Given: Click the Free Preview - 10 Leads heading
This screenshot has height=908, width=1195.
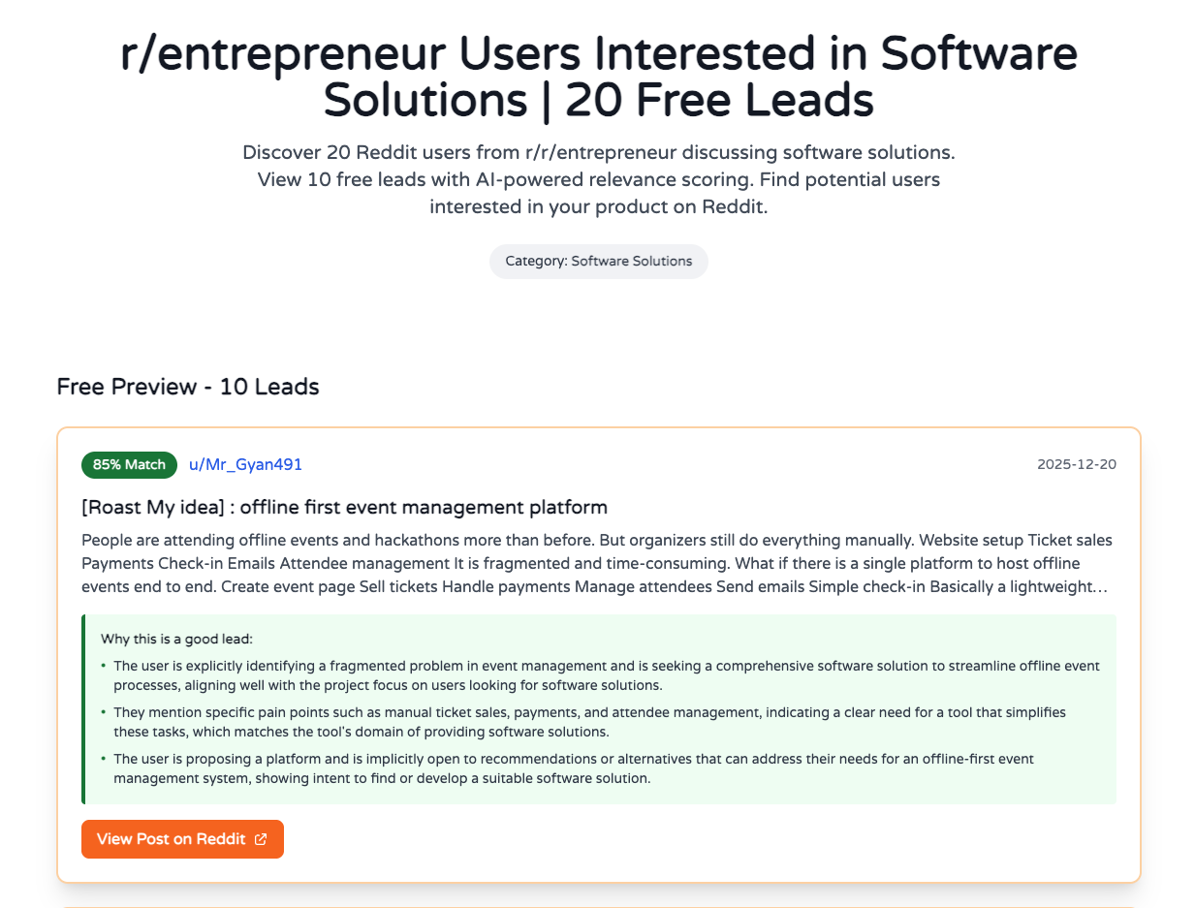Looking at the screenshot, I should pyautogui.click(x=188, y=387).
